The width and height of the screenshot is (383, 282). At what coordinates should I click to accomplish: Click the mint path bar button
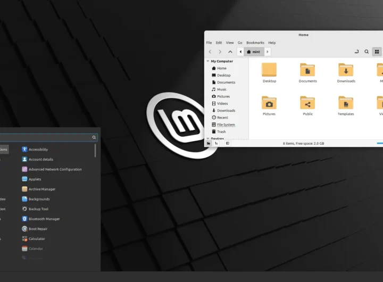254,52
